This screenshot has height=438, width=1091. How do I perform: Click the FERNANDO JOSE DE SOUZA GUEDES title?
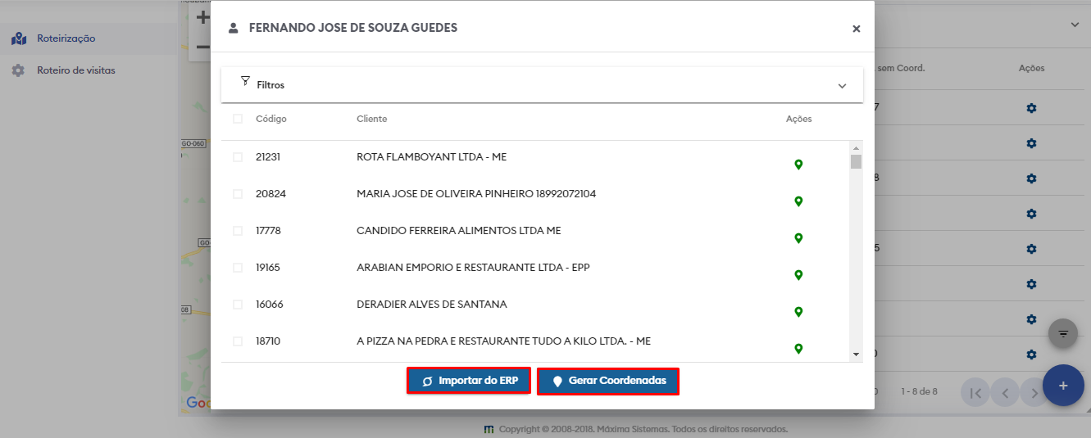click(x=353, y=28)
